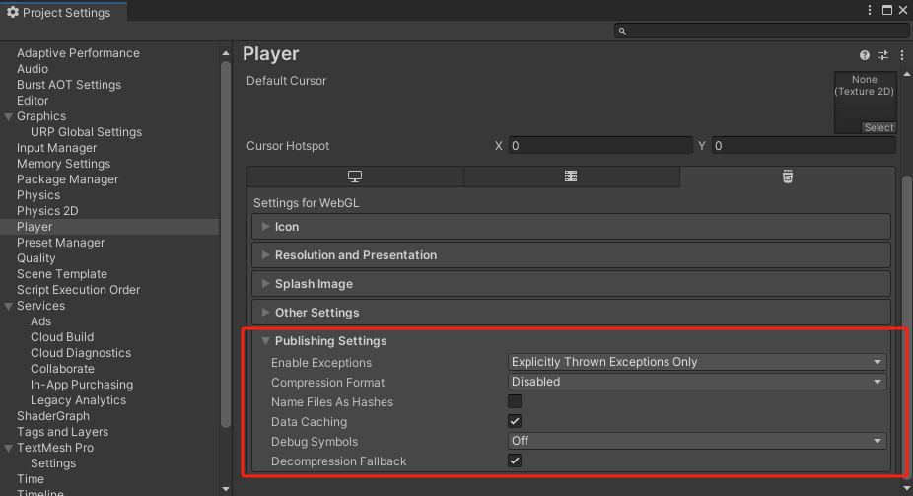This screenshot has height=496, width=913.
Task: Click Select on the Default Cursor texture
Action: [878, 127]
